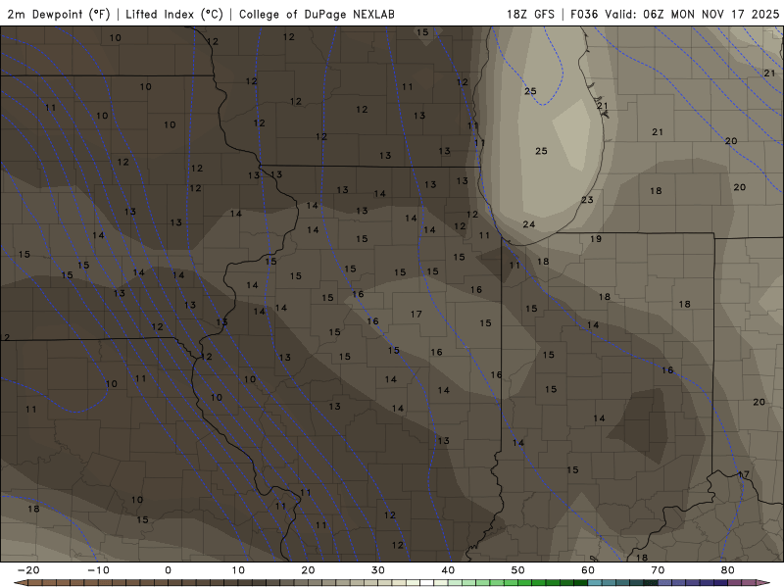784x588 pixels.
Task: Click the "-10" label on the color scale
Action: pos(98,570)
